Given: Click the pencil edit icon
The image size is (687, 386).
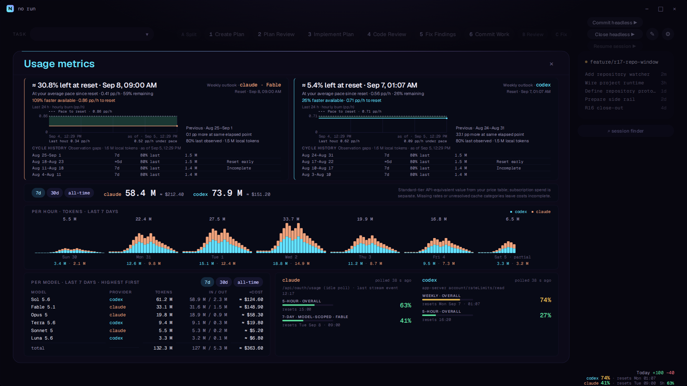Looking at the screenshot, I should coord(652,34).
